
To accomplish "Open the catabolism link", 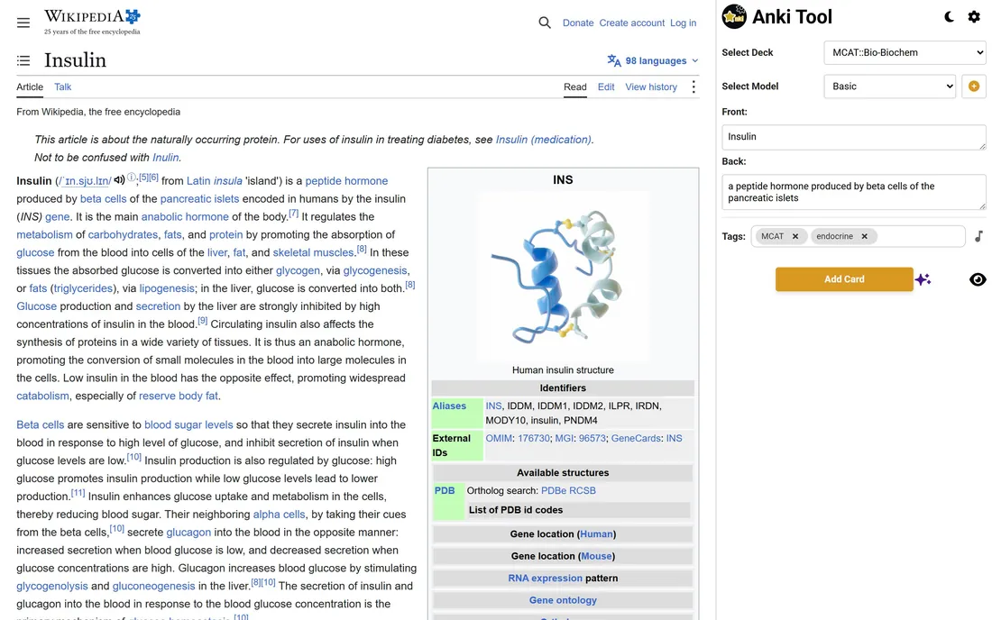I will click(x=42, y=396).
